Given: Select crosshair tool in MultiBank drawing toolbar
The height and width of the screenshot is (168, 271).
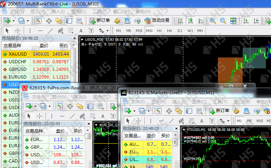Looking at the screenshot, I should [17, 31].
